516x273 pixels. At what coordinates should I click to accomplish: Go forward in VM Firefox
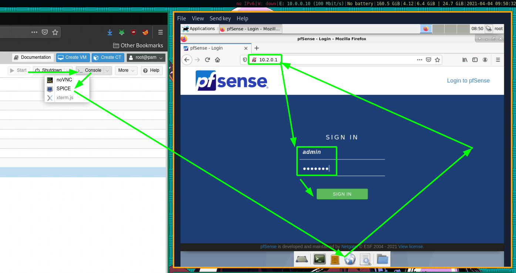click(x=197, y=60)
